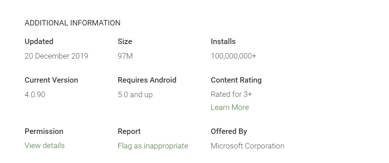Select the Offered By label
The width and height of the screenshot is (389, 163).
(x=229, y=131)
